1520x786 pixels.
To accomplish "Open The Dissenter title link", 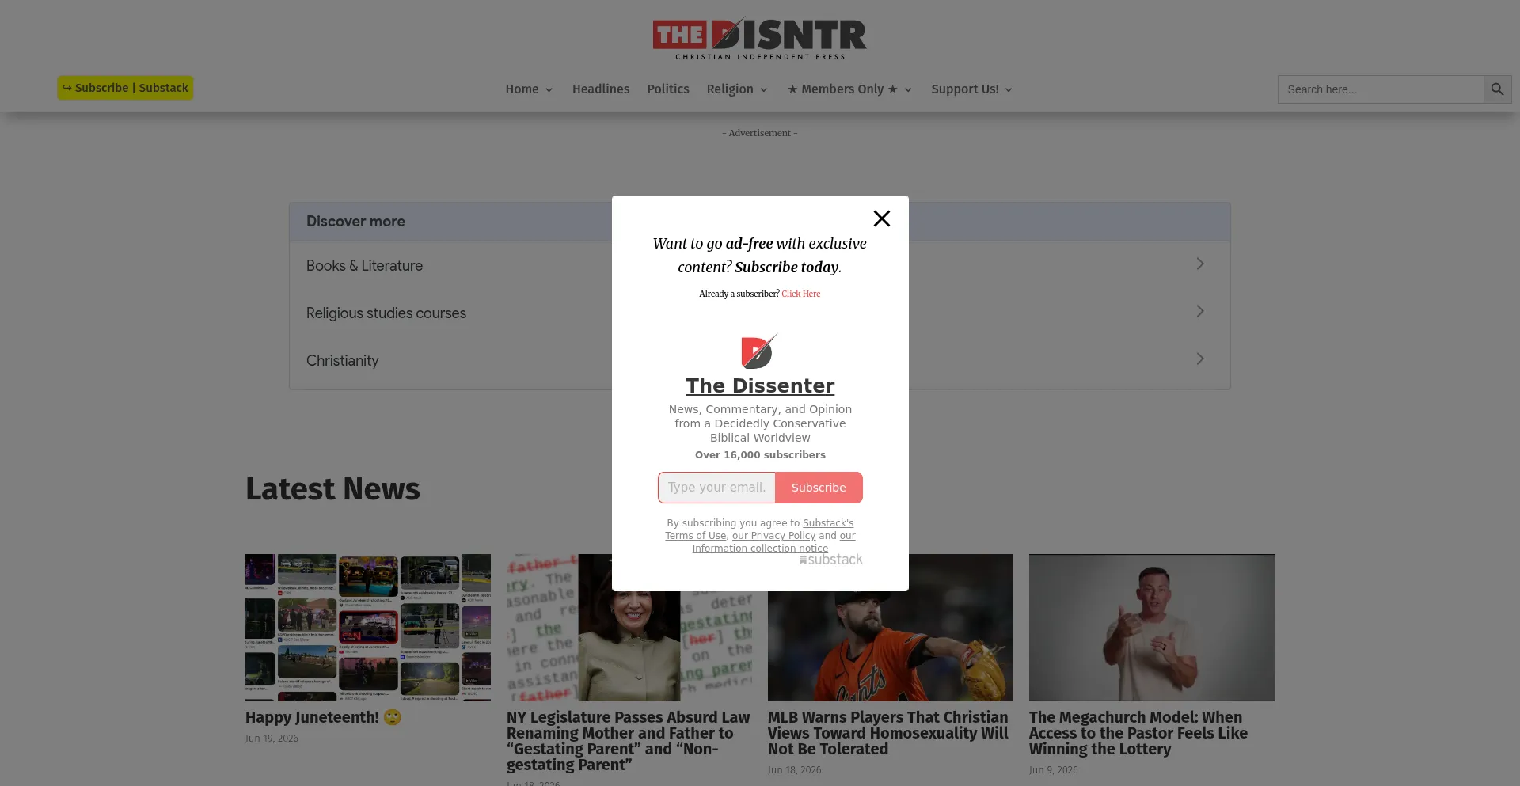I will click(x=760, y=385).
